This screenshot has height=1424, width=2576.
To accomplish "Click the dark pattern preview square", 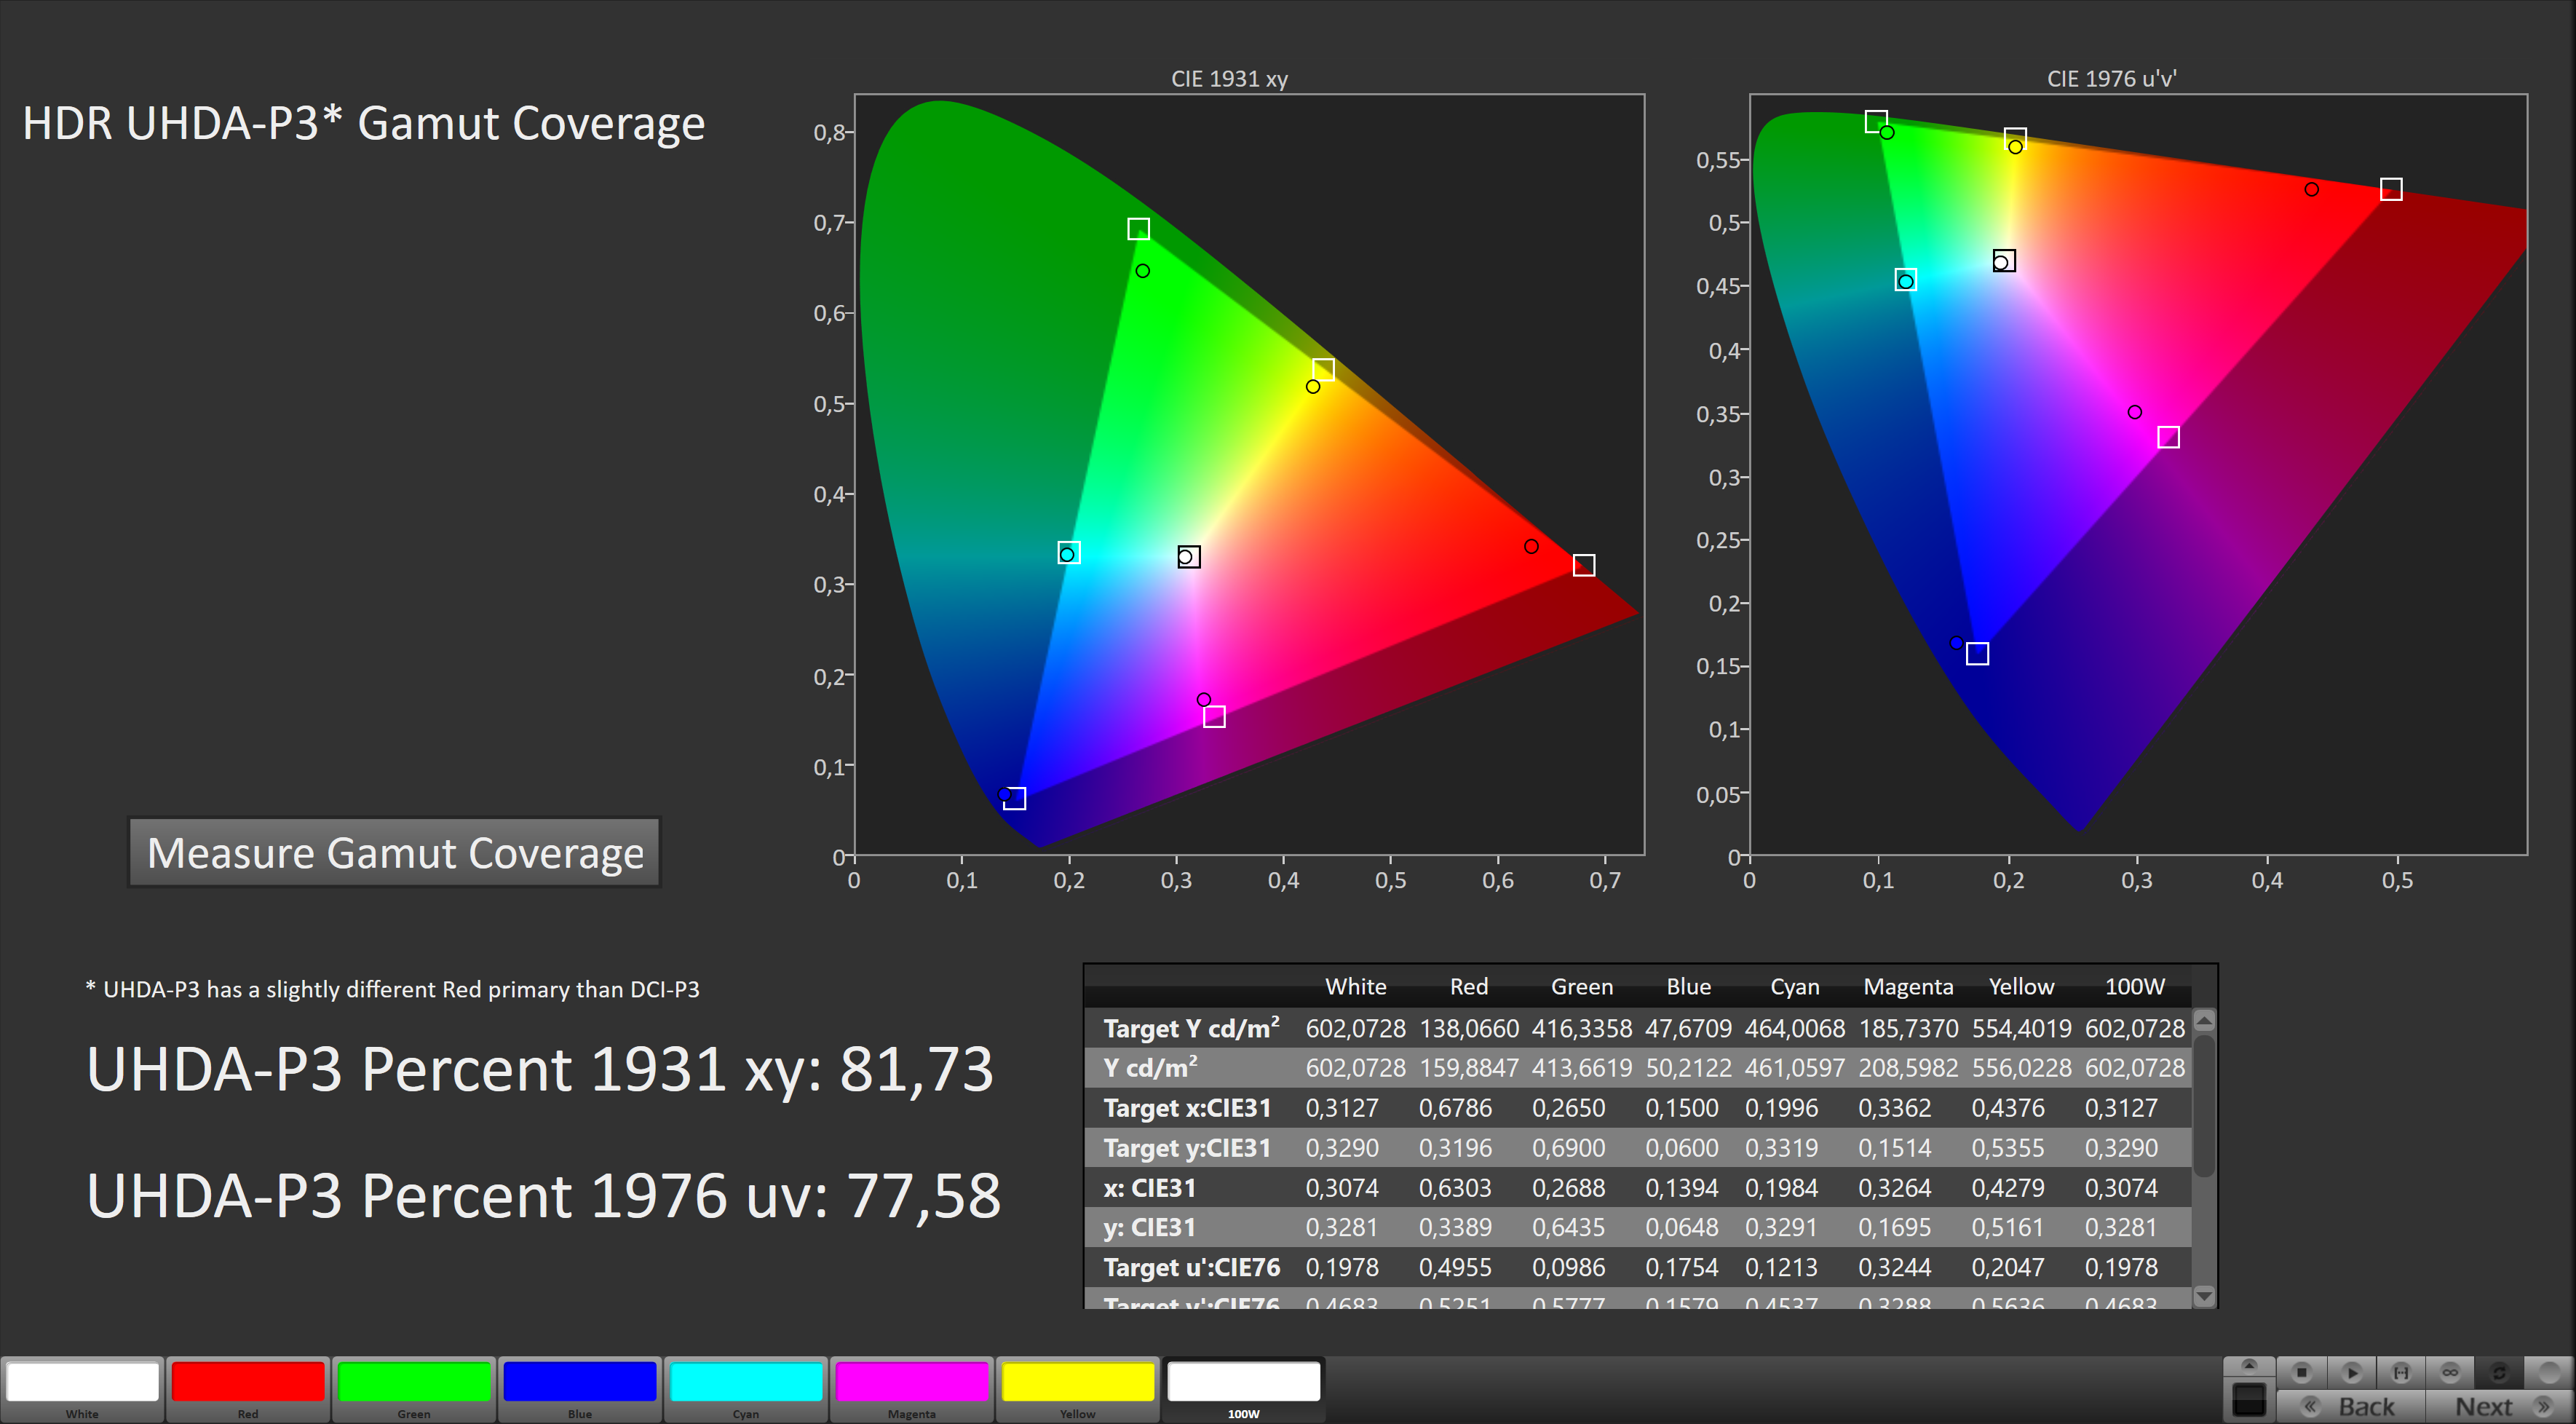I will pyautogui.click(x=2249, y=1399).
